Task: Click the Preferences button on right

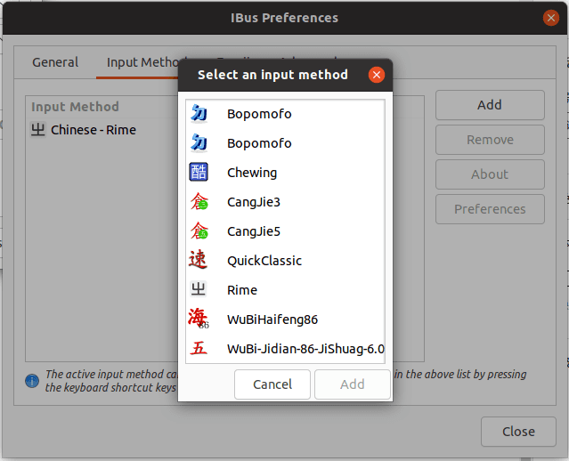Action: tap(490, 209)
